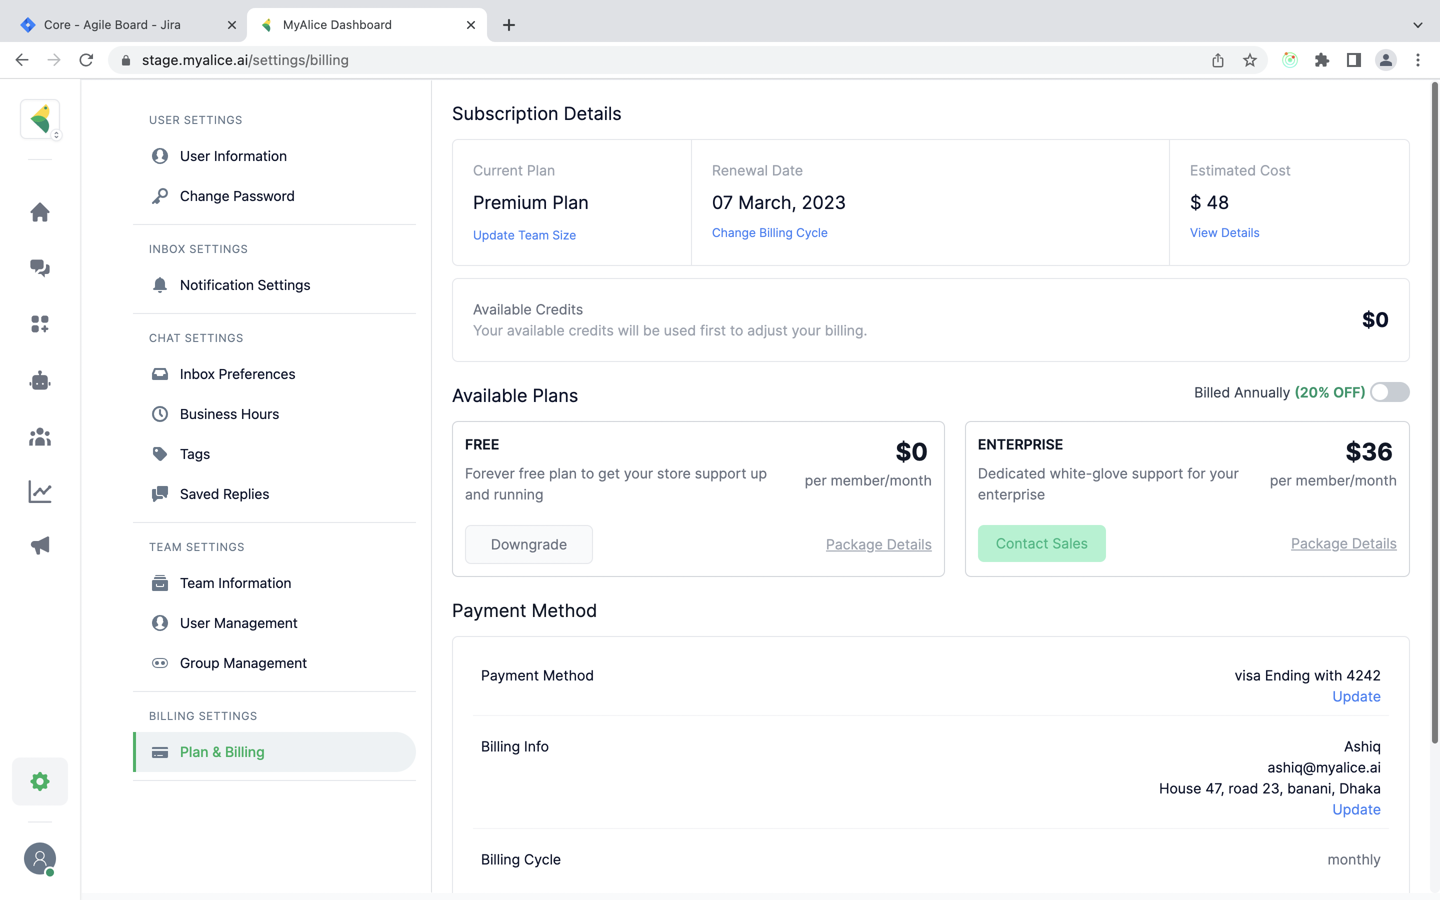Viewport: 1440px width, 900px height.
Task: Click the browser address bar URL
Action: pos(245,60)
